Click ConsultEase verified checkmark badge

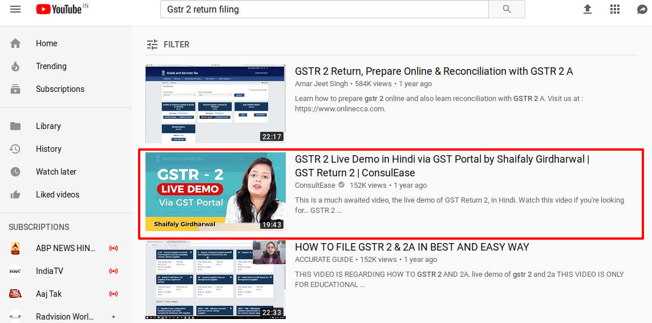(x=341, y=185)
